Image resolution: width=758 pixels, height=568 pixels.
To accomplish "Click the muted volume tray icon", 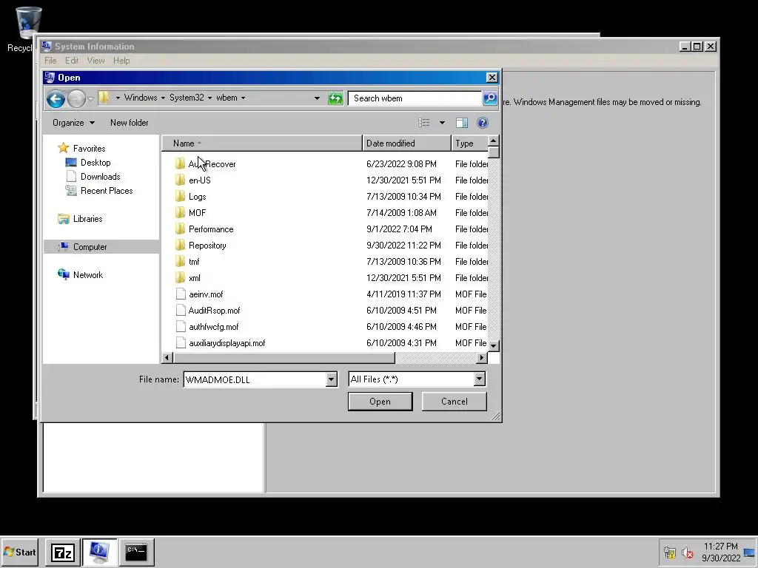I will point(687,552).
